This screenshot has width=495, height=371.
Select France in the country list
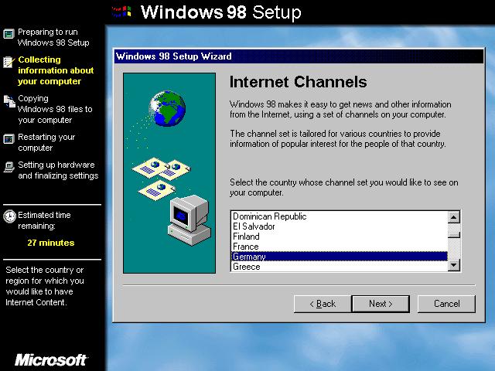[x=340, y=247]
